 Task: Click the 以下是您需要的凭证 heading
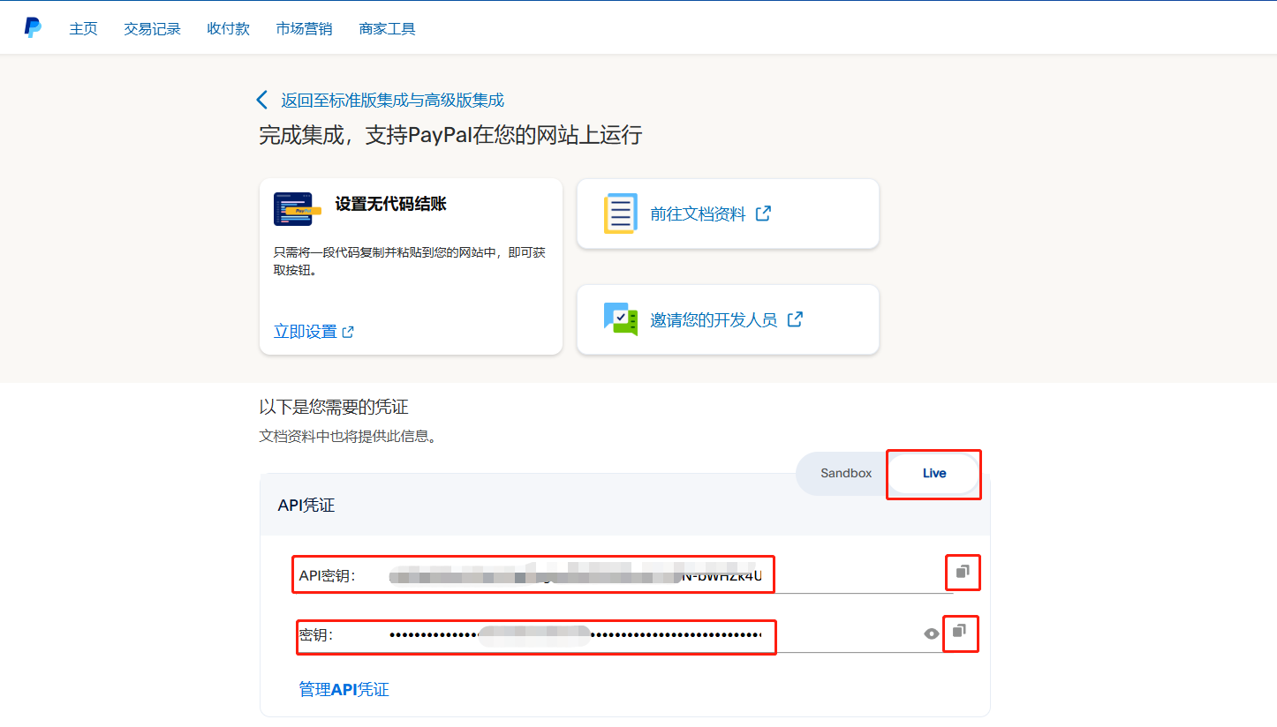(x=334, y=407)
